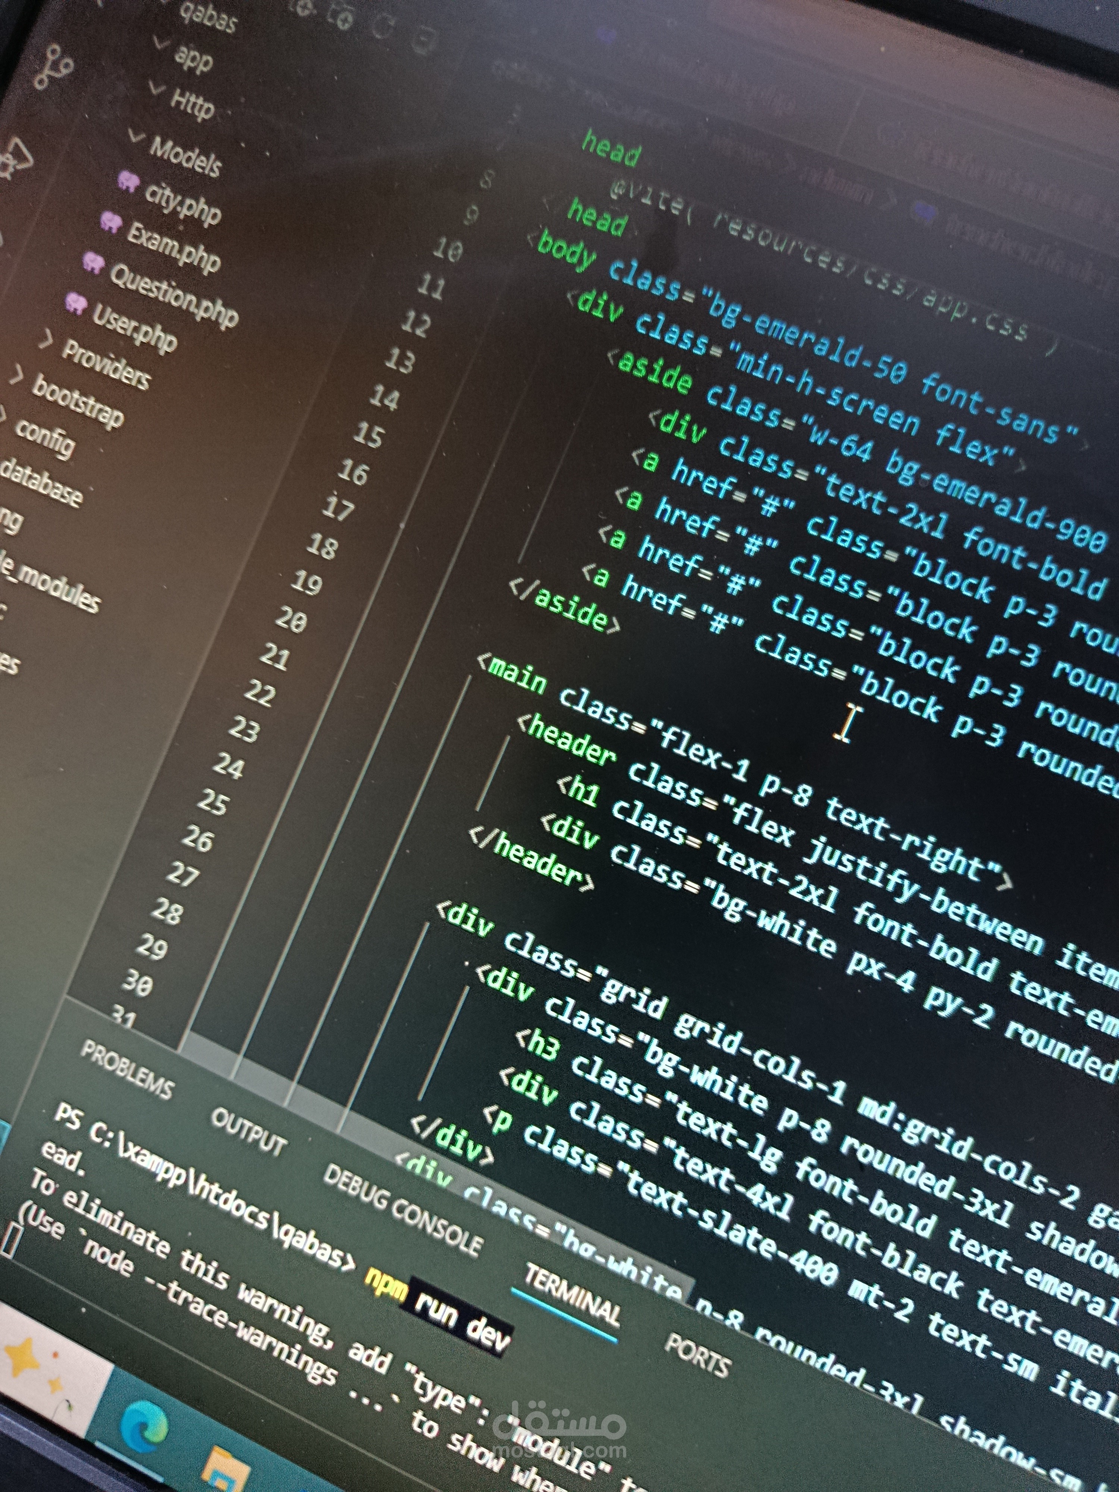The width and height of the screenshot is (1119, 1492).
Task: Click line number 30 in the gutter
Action: click(x=138, y=982)
